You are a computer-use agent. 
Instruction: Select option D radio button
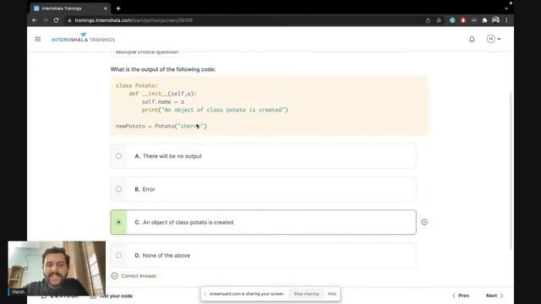coord(118,255)
